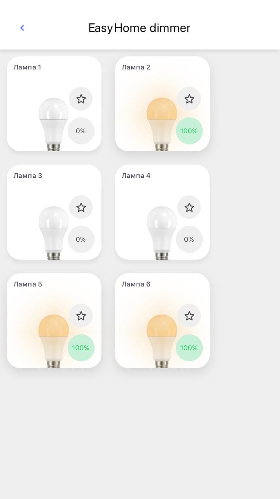Favorite Лампа 6 with its star icon
Image resolution: width=280 pixels, height=499 pixels.
(x=189, y=316)
